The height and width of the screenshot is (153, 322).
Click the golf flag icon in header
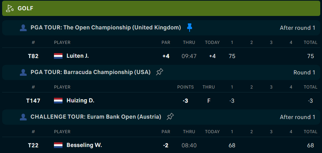click(10, 8)
